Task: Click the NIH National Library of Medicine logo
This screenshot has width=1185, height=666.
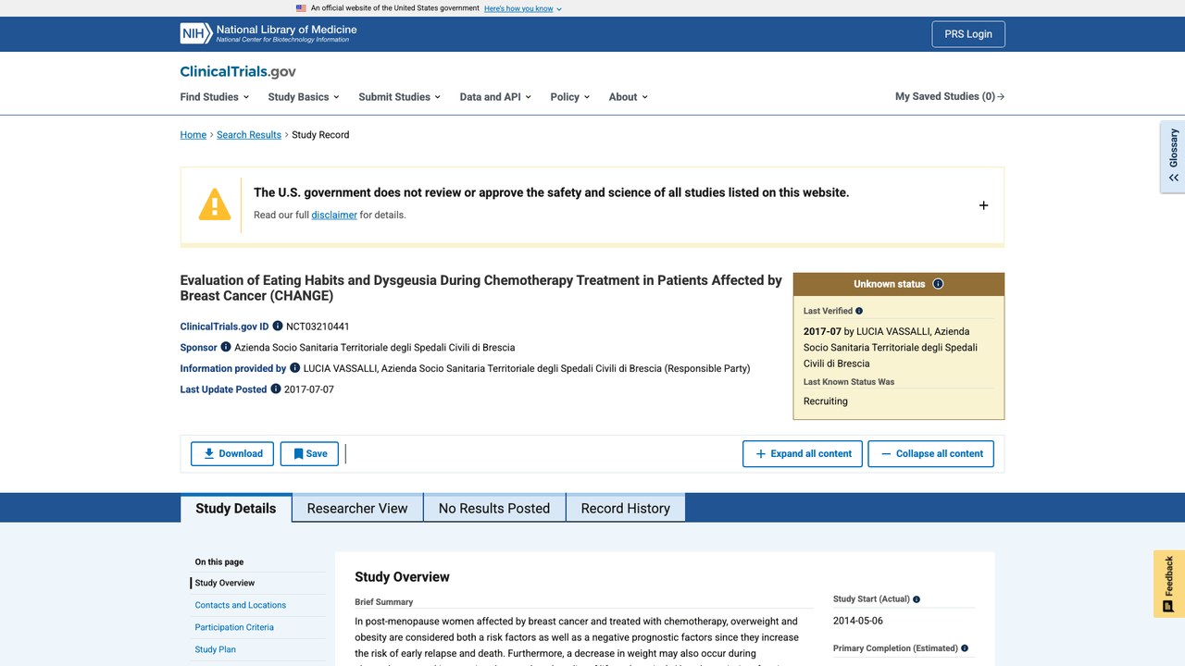Action: coord(268,33)
